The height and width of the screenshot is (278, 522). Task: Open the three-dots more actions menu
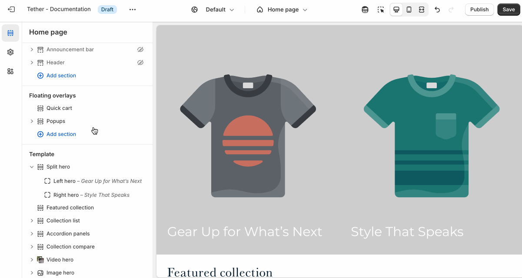pos(133,10)
